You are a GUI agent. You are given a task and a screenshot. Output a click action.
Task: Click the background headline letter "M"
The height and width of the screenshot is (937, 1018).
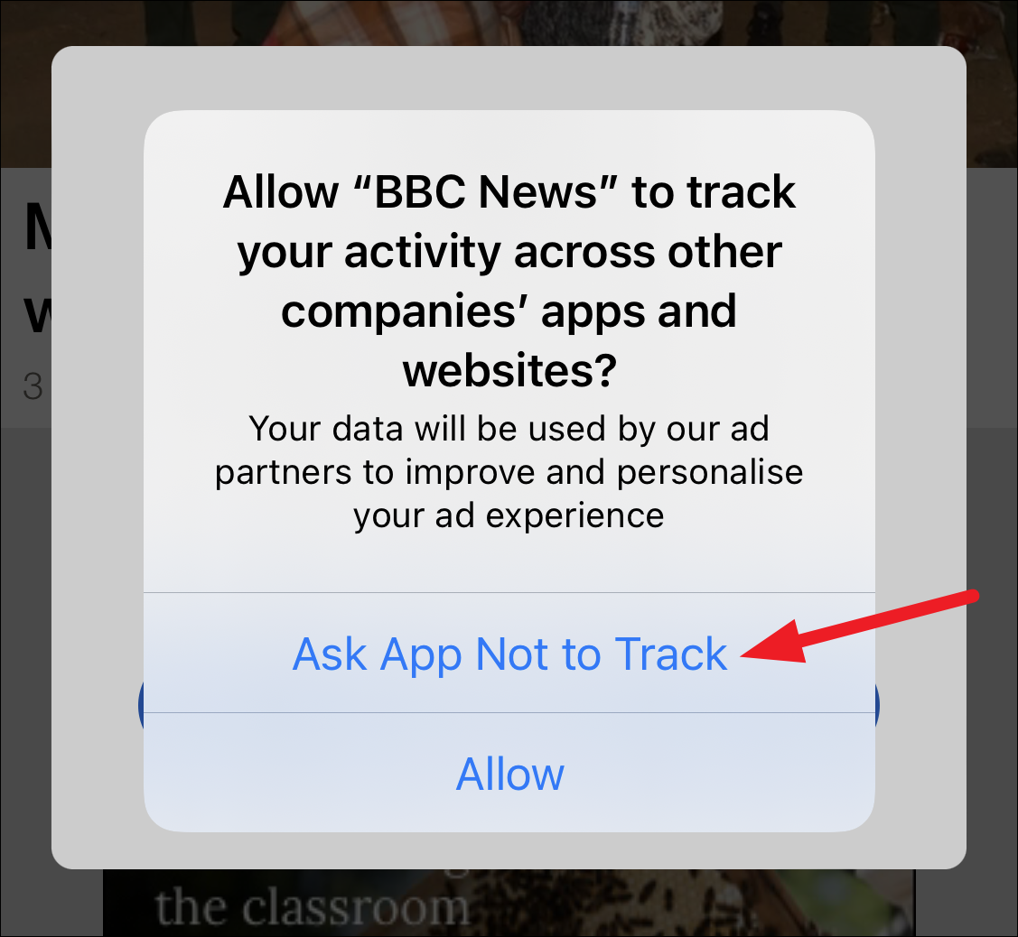tap(37, 227)
